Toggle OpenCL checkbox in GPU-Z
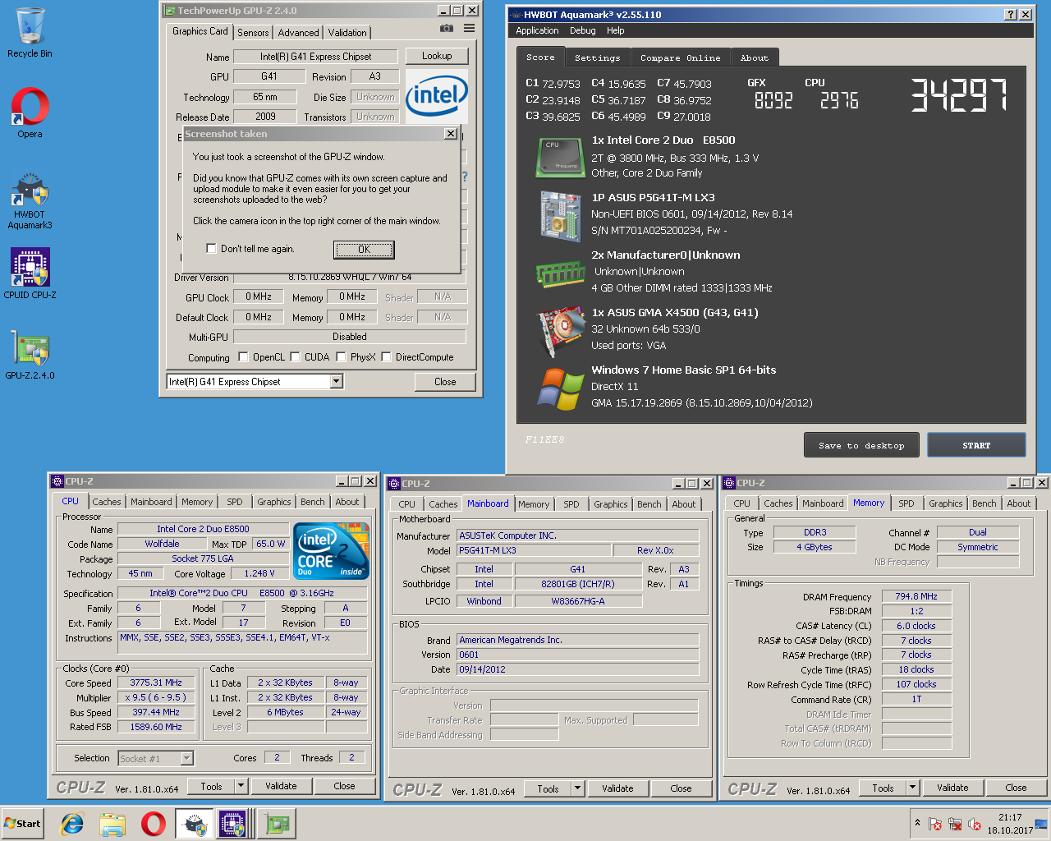 click(x=243, y=357)
